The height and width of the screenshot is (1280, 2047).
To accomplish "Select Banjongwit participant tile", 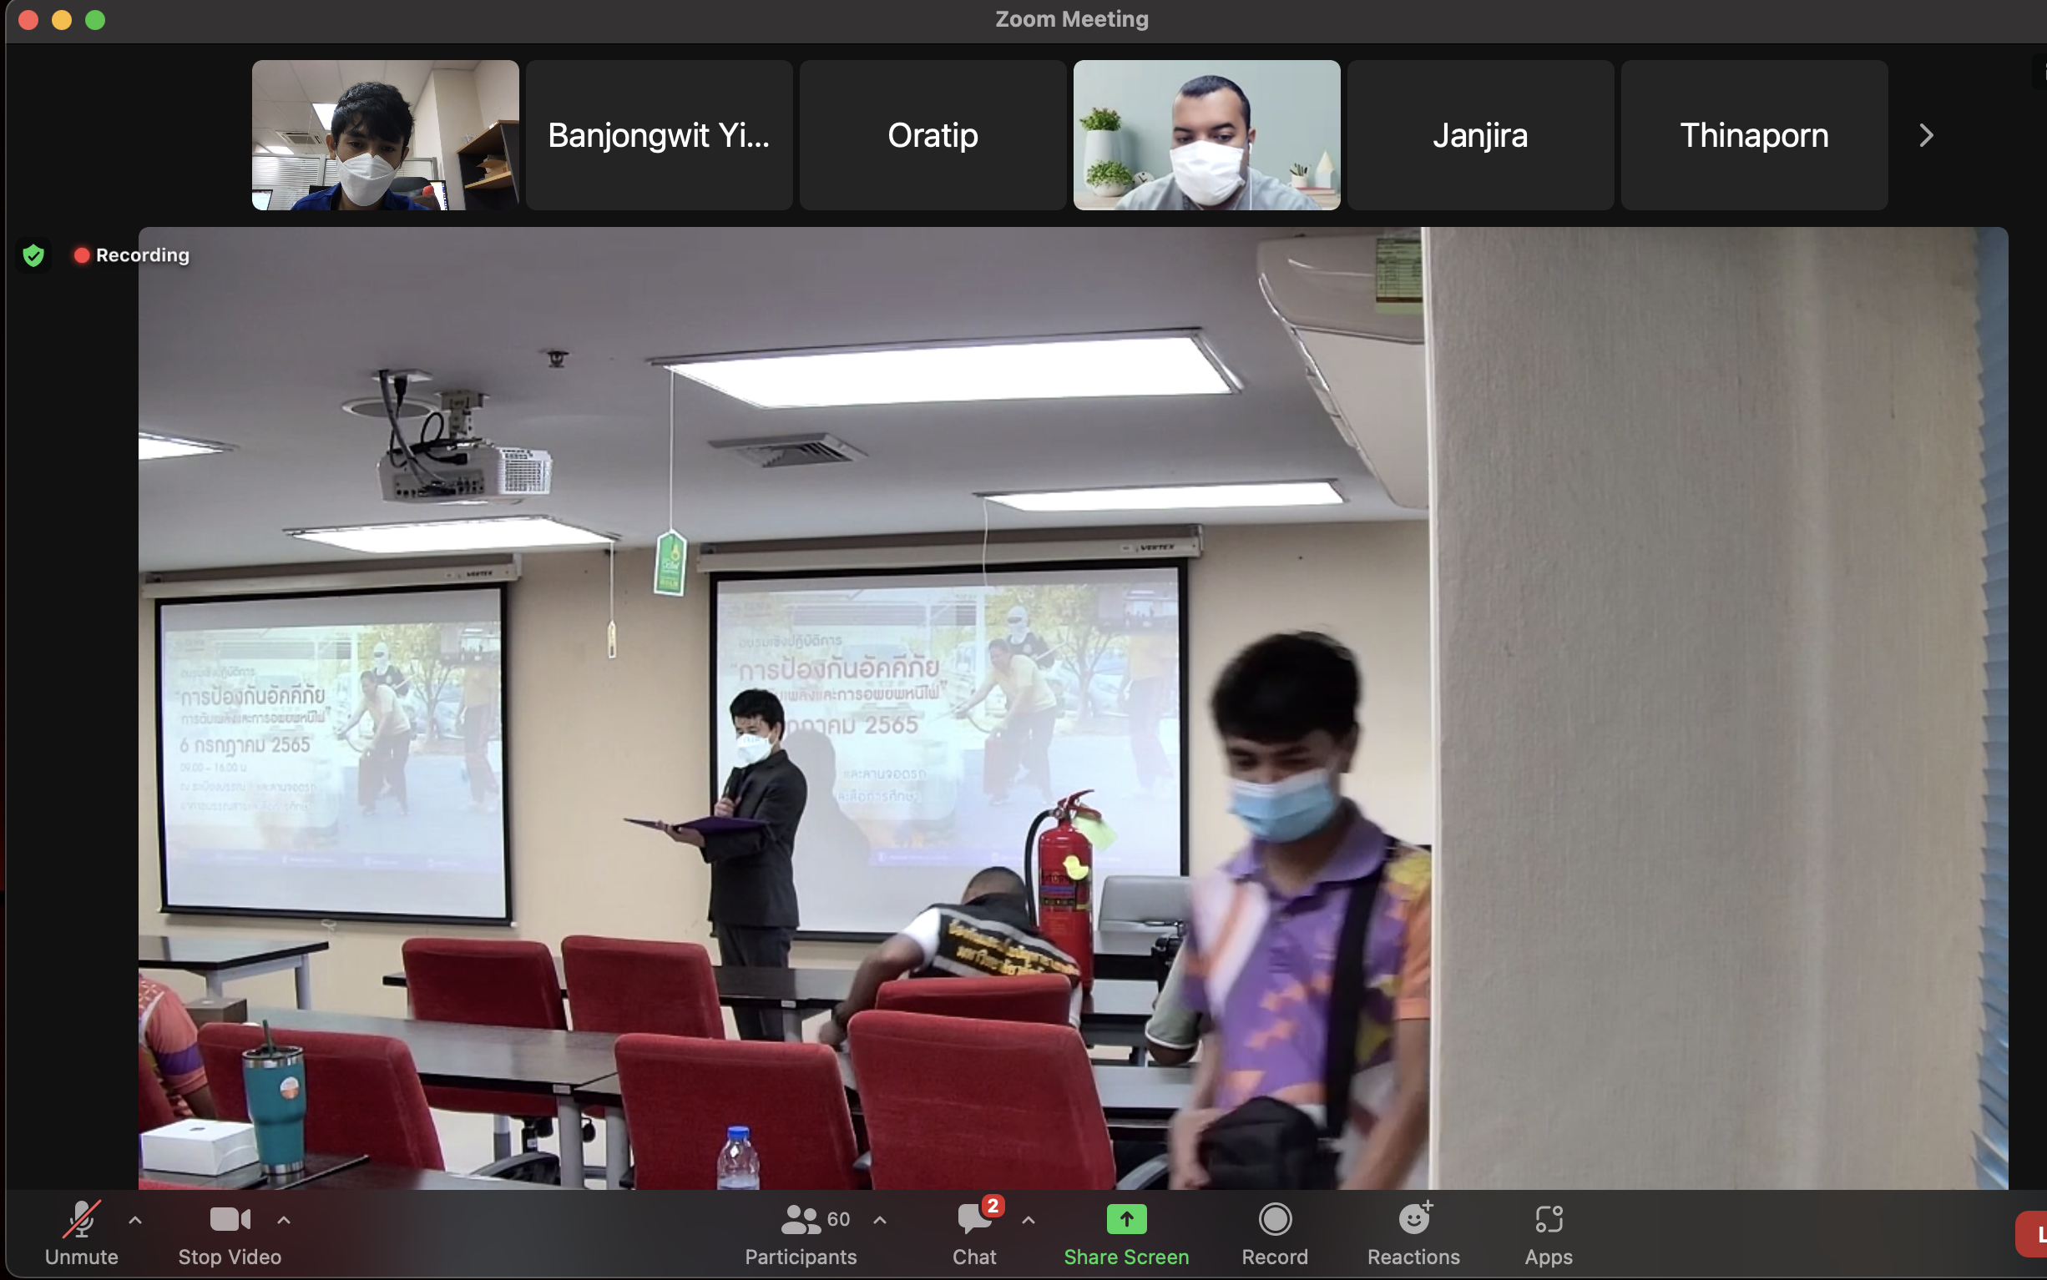I will [x=658, y=135].
